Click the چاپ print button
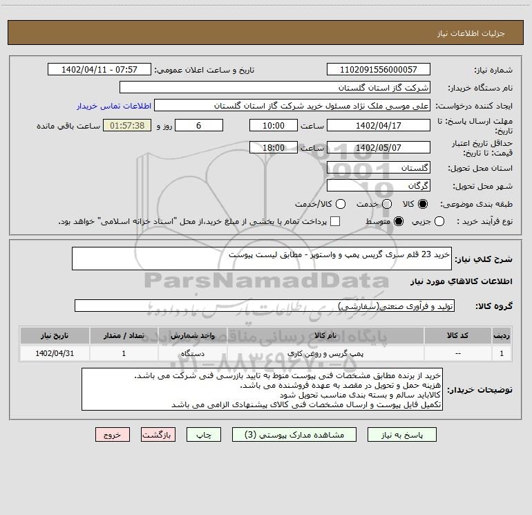The height and width of the screenshot is (515, 532). click(x=204, y=435)
